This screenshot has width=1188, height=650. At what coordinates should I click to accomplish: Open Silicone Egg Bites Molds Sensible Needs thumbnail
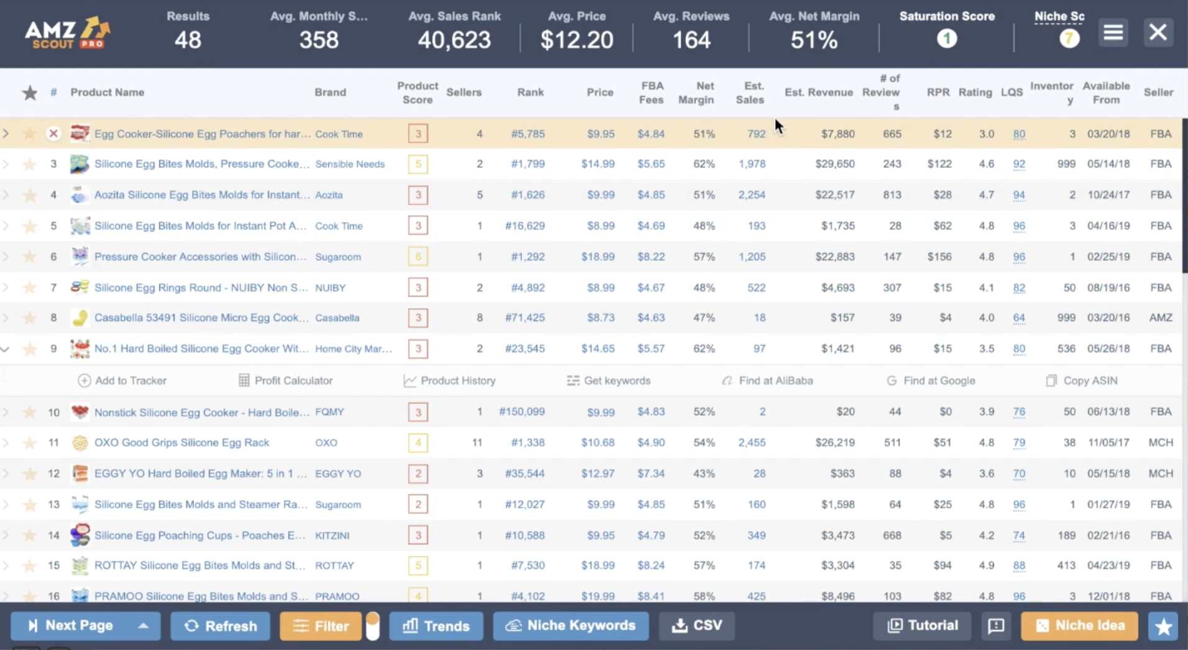80,164
